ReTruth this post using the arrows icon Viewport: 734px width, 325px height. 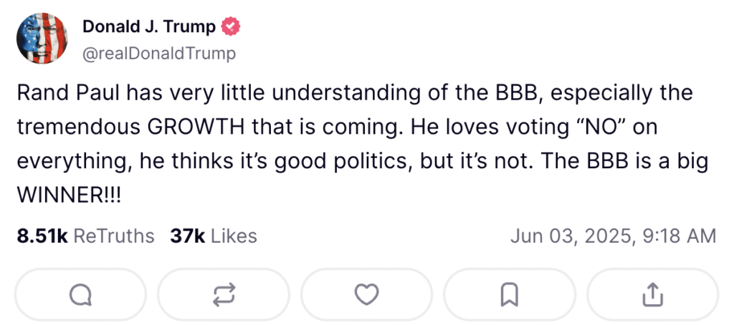pos(223,294)
